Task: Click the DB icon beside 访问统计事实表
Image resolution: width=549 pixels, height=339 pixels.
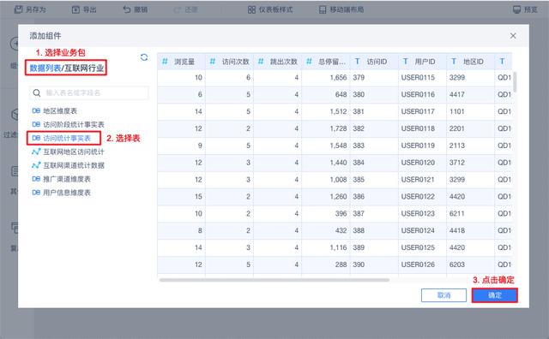Action: (36, 138)
